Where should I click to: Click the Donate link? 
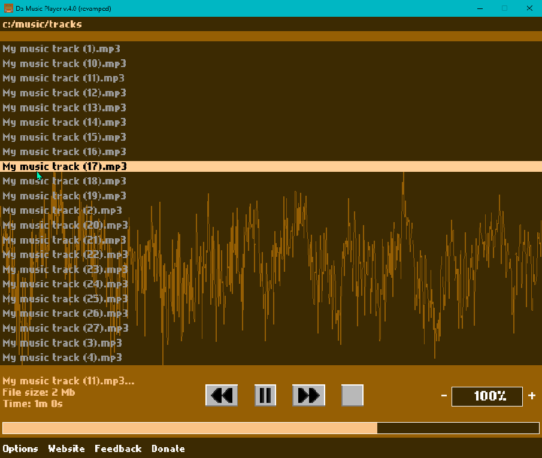pyautogui.click(x=168, y=448)
